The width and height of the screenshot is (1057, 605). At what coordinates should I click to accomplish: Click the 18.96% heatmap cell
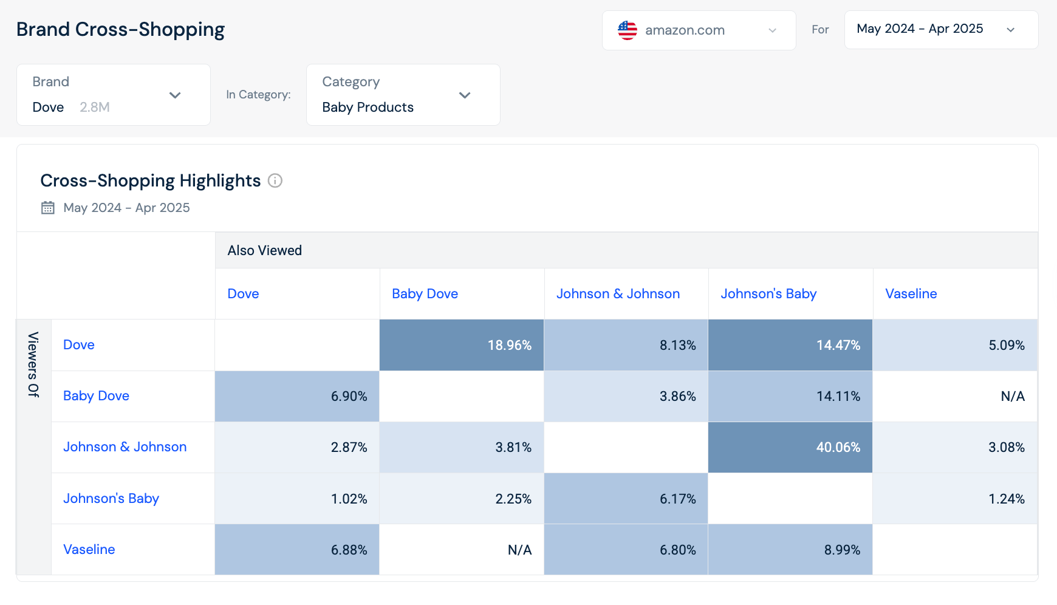(462, 345)
